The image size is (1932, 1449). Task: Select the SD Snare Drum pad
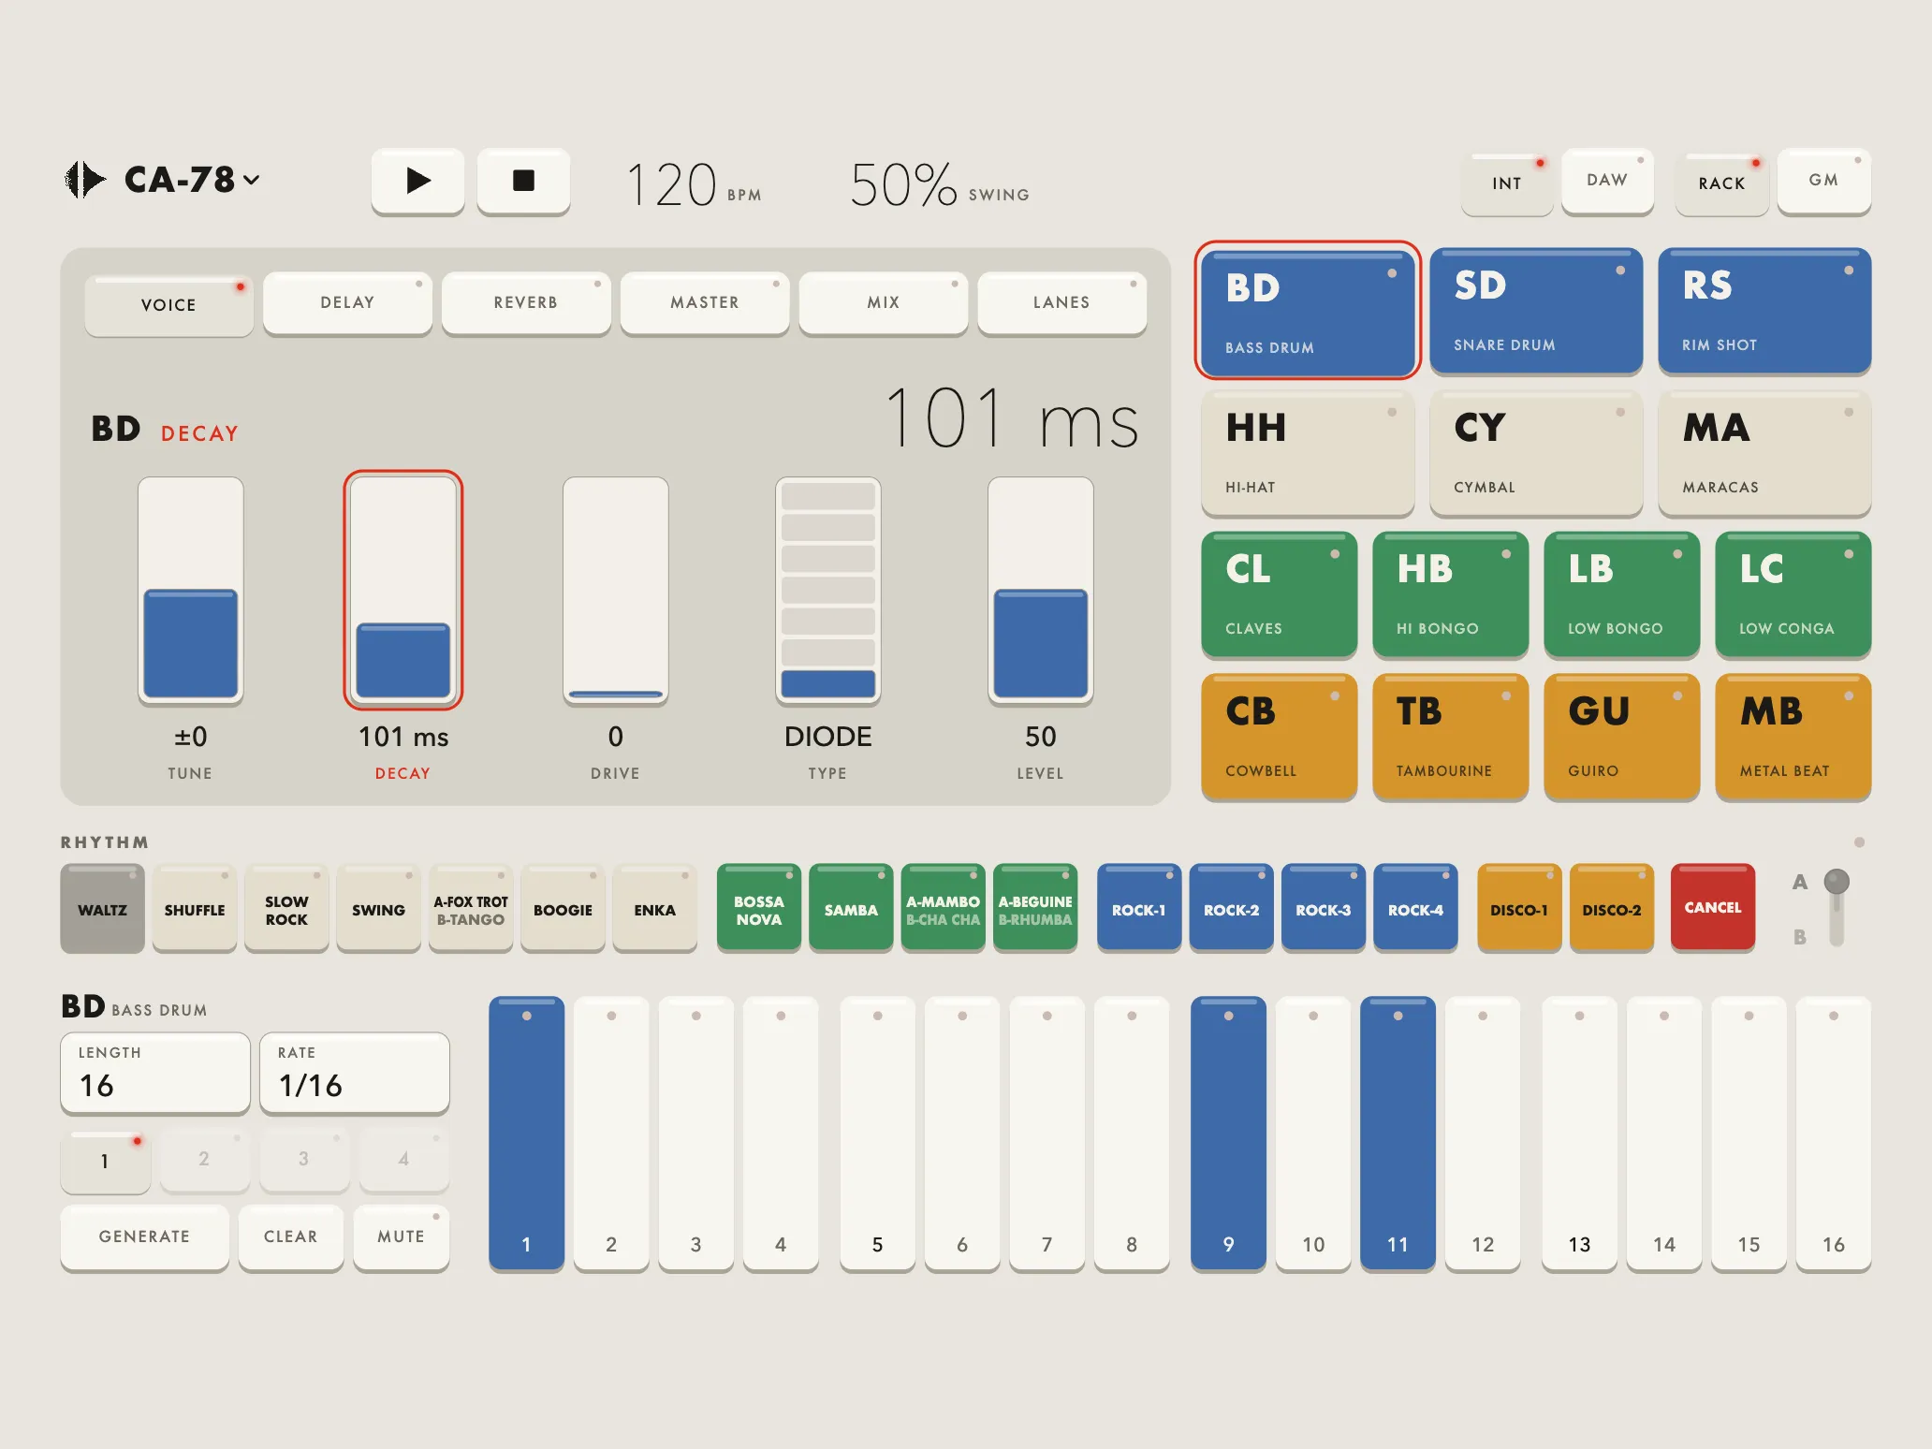(x=1536, y=310)
